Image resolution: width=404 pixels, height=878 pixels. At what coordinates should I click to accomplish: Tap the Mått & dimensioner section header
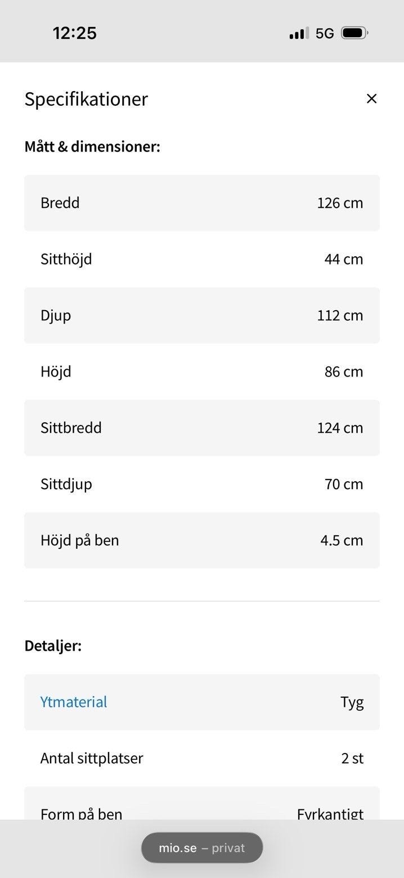[92, 147]
